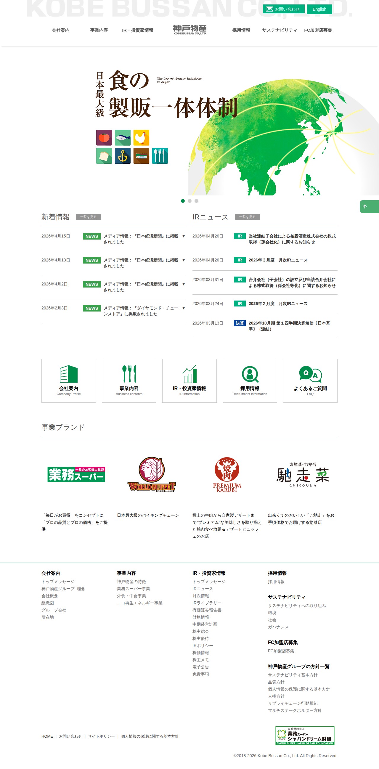Image resolution: width=379 pixels, height=769 pixels.
Task: Click the scroll-to-top arrow button
Action: coord(369,207)
